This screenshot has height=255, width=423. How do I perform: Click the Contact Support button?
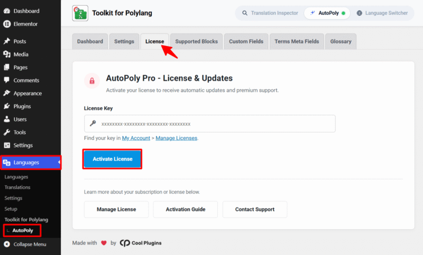[x=255, y=209]
